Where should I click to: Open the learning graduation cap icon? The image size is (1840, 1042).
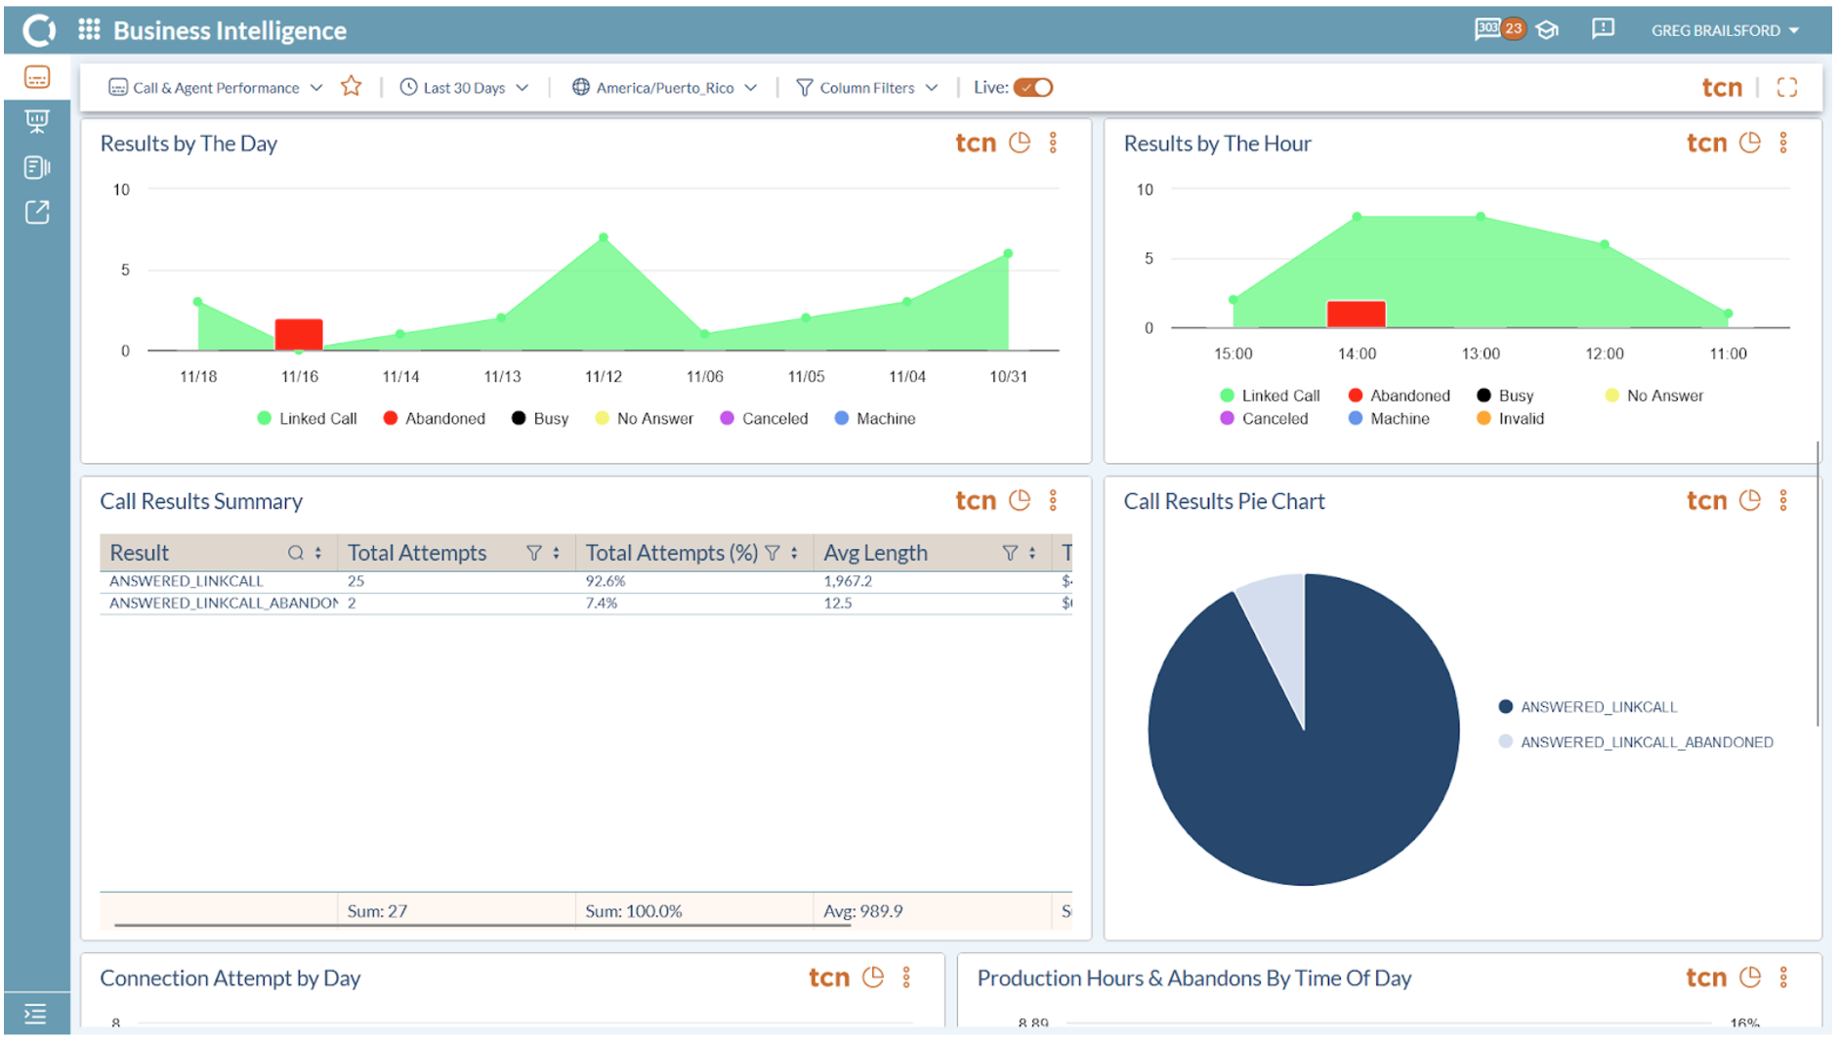tap(1548, 30)
